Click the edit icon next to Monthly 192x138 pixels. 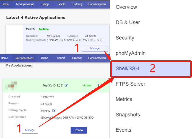pos(54,111)
